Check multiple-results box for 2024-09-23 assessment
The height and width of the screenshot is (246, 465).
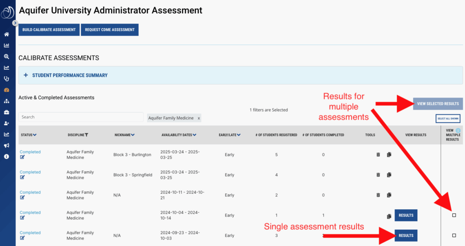[x=454, y=235]
